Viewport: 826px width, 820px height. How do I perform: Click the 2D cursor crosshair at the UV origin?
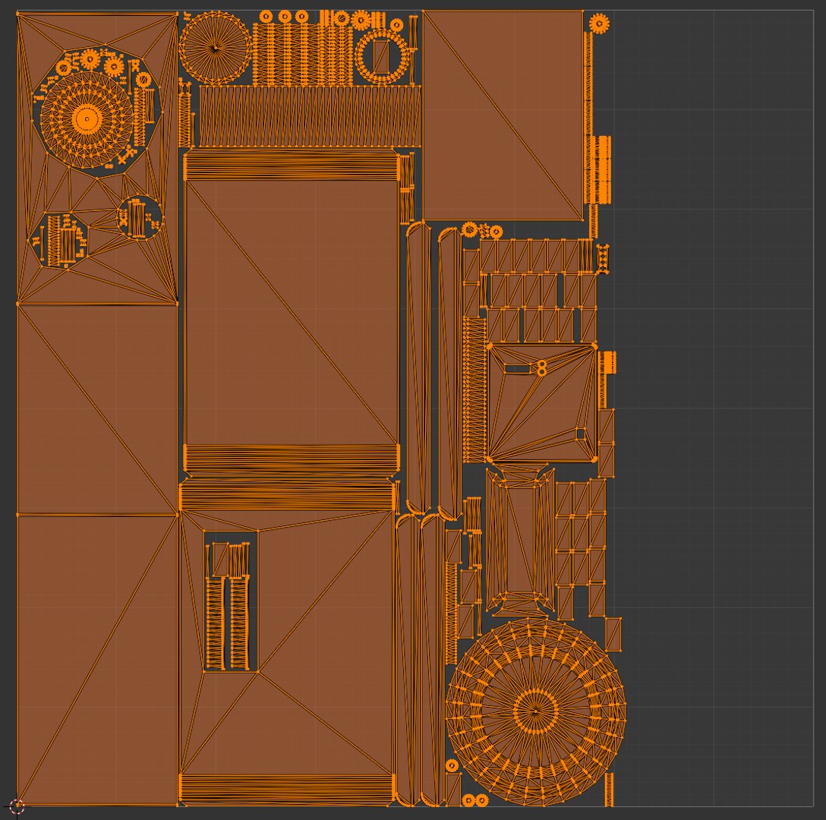point(17,805)
